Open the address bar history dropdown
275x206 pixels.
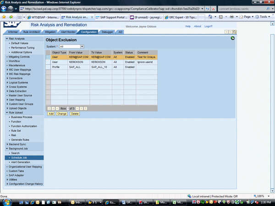click(202, 9)
